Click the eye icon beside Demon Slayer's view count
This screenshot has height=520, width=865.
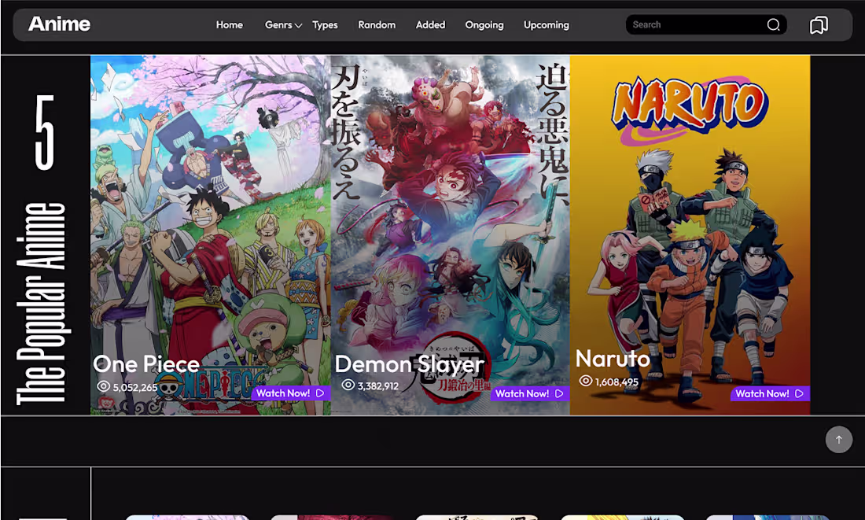[348, 385]
